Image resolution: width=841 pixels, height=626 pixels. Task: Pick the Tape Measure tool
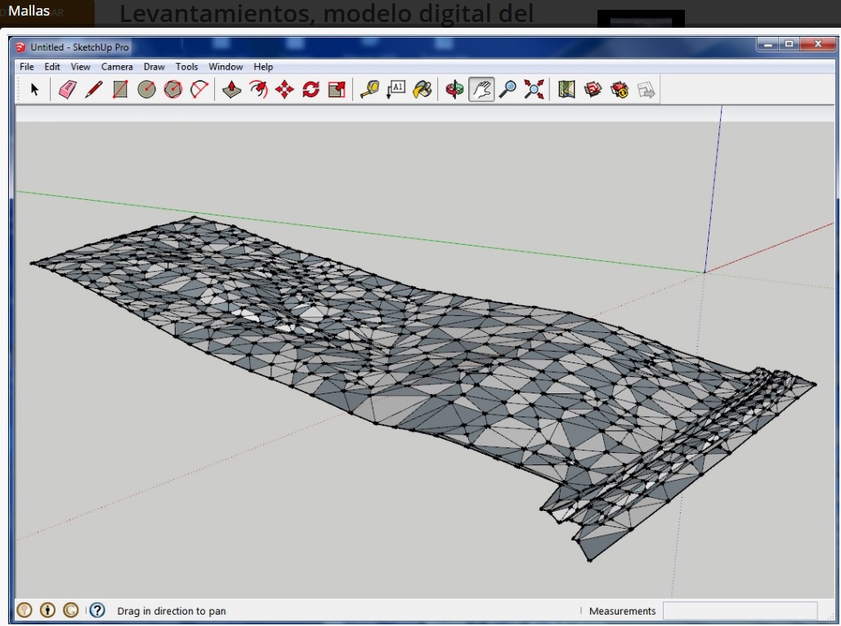click(369, 90)
